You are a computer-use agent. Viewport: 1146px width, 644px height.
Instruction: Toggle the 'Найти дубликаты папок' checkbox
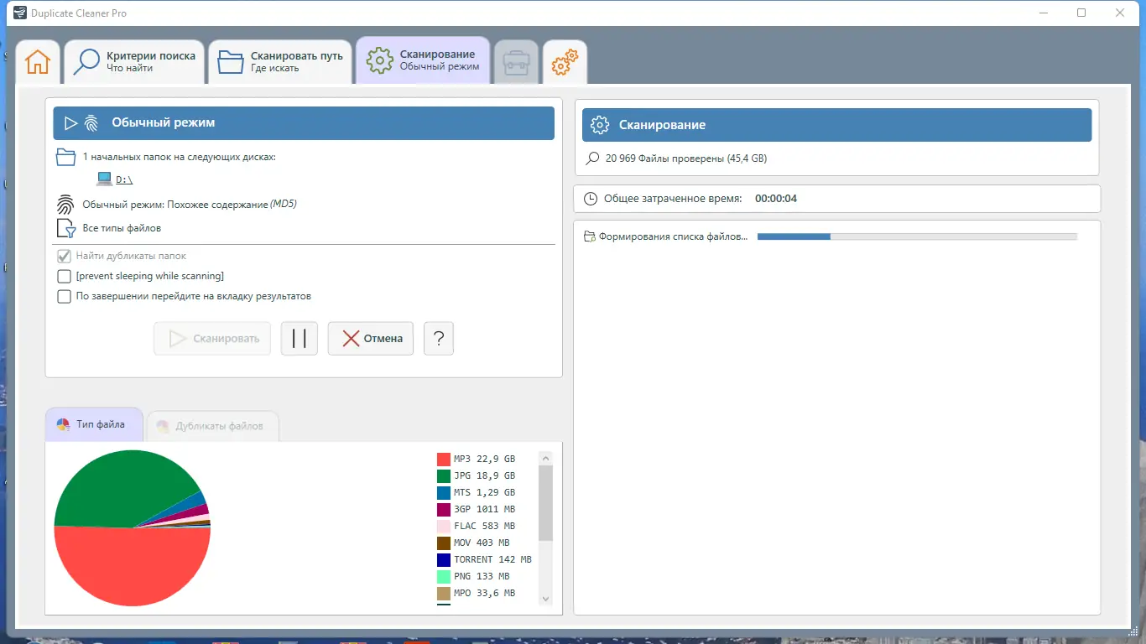pyautogui.click(x=64, y=256)
